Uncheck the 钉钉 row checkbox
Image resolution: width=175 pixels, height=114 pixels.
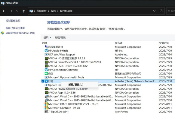pos(43,81)
